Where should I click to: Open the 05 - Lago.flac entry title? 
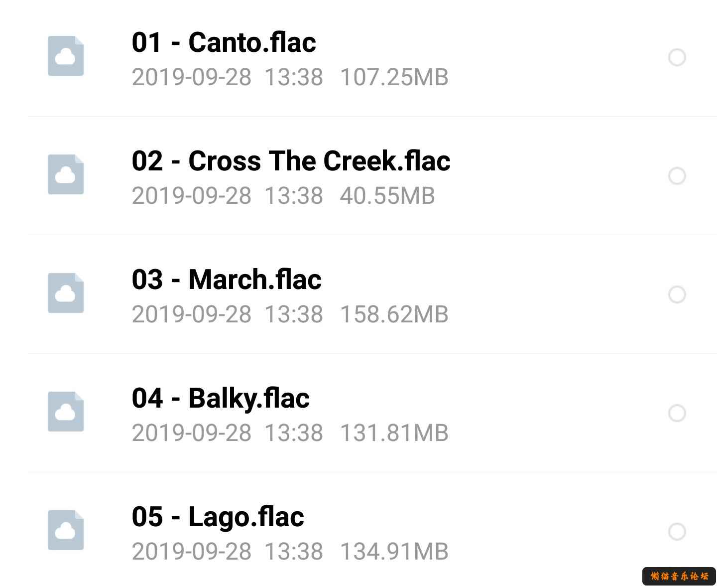click(x=218, y=517)
